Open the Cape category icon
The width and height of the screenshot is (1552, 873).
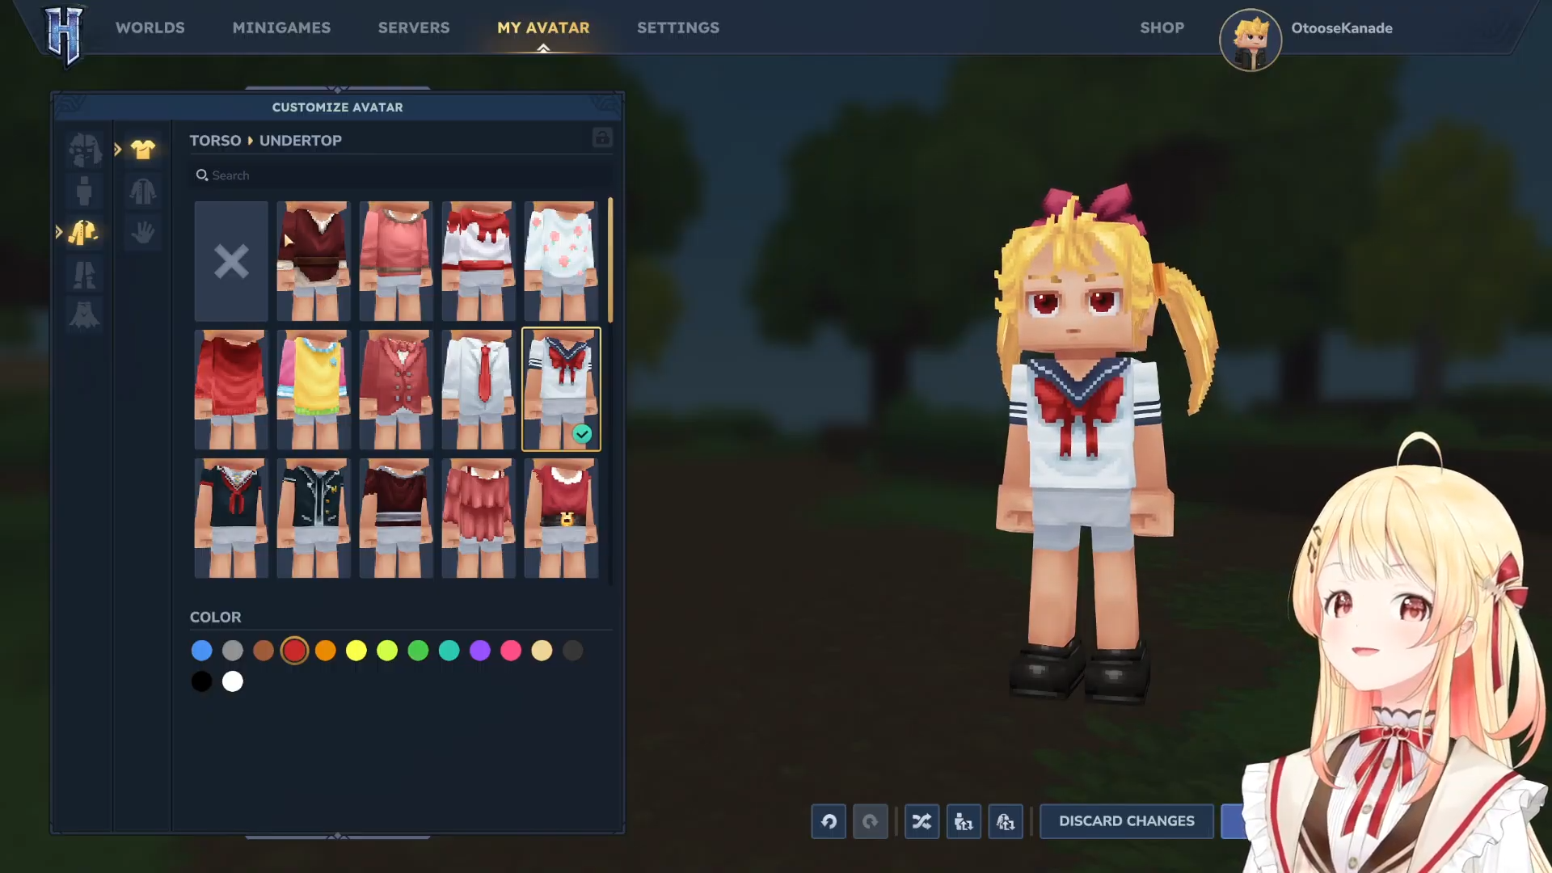[x=84, y=315]
